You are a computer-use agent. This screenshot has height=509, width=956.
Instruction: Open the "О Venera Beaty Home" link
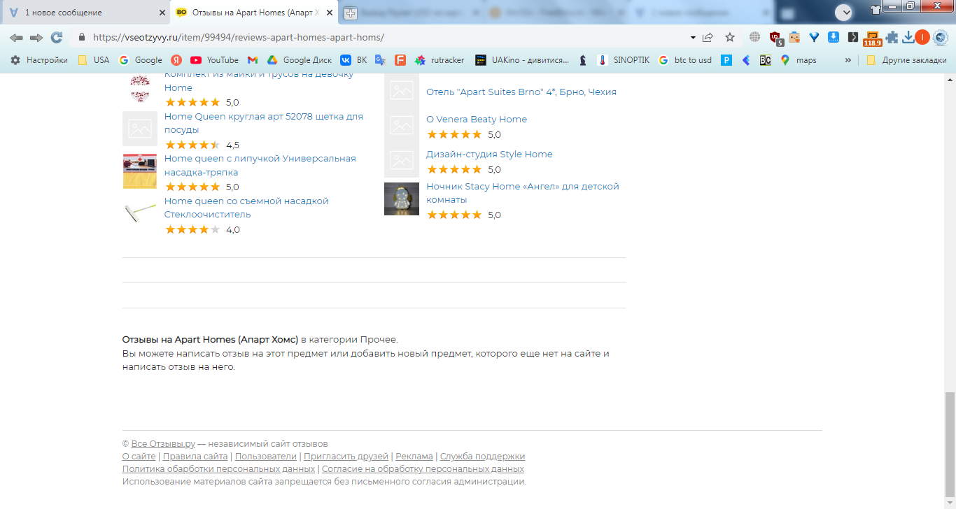click(x=477, y=119)
